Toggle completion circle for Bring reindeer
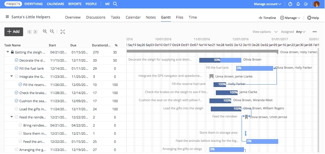The width and height of the screenshot is (325, 154). (20, 125)
